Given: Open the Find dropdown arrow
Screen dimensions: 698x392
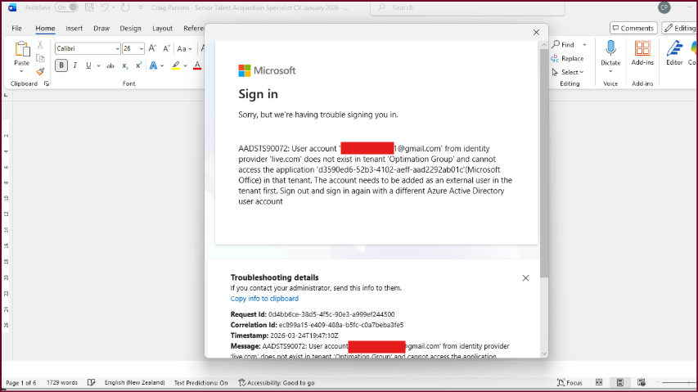Looking at the screenshot, I should [x=584, y=45].
